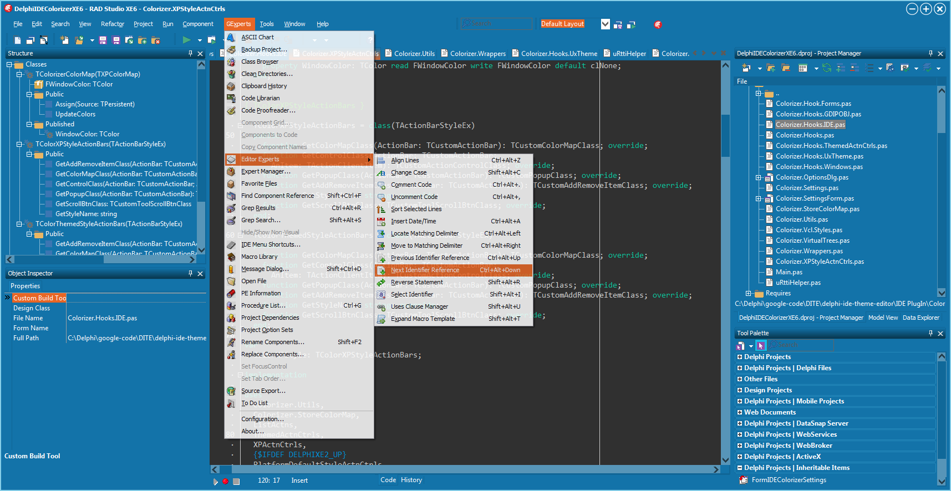Open Configuration in GExperts menu
This screenshot has height=491, width=951.
click(x=299, y=420)
